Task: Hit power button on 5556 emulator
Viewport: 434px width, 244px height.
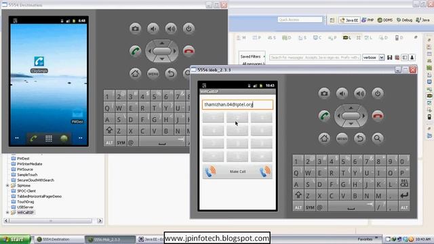Action: (x=378, y=94)
